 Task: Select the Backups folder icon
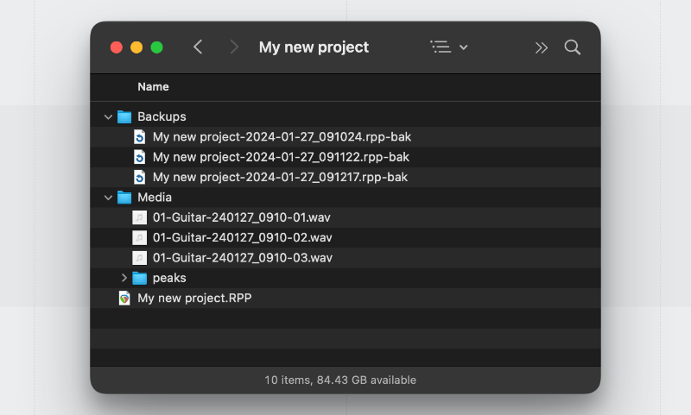(x=124, y=116)
